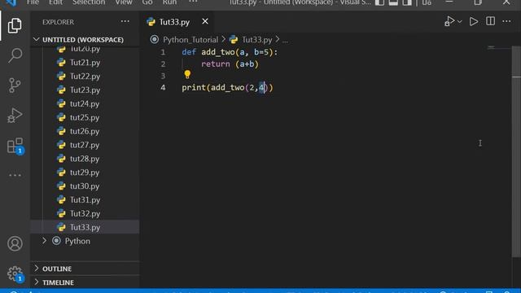Open Source Control view
The image size is (521, 293).
(x=15, y=85)
